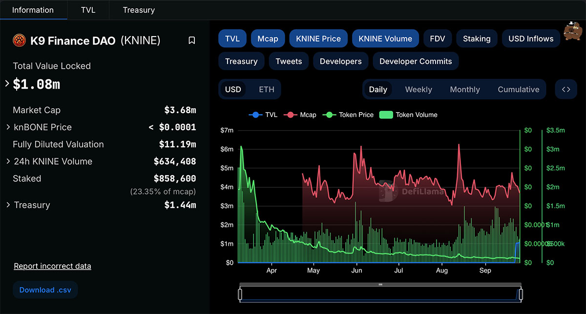This screenshot has width=586, height=314.
Task: Toggle the KNINE Price metric
Action: click(x=318, y=39)
